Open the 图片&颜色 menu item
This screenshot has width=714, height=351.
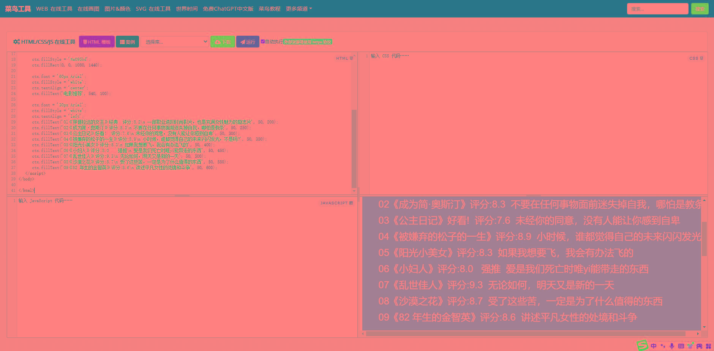[x=117, y=9]
